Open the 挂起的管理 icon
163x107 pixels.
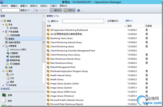tap(8, 57)
